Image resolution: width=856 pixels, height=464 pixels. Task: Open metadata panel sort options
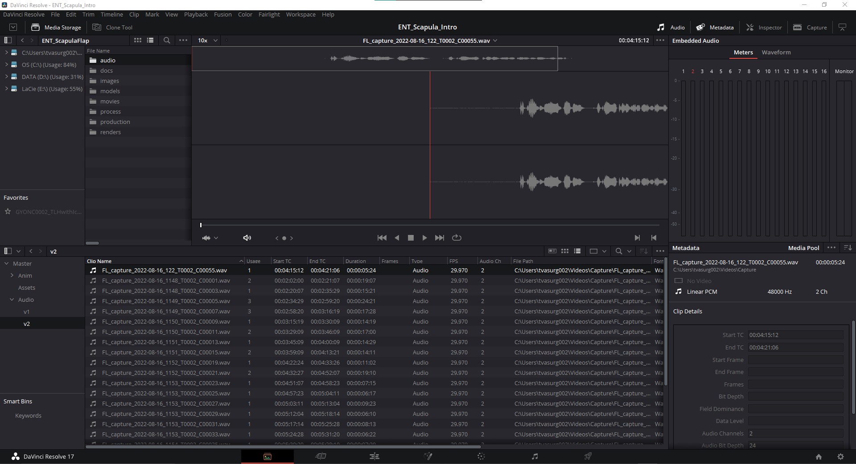(848, 248)
